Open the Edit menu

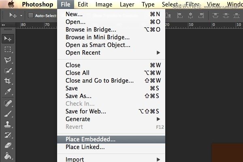(83, 4)
